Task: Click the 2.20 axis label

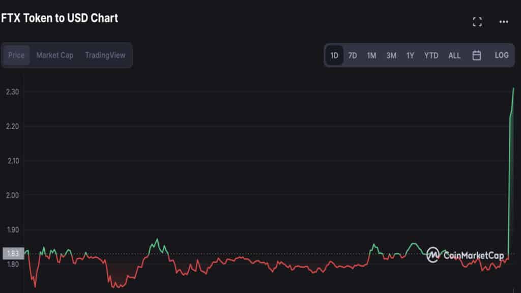Action: coord(12,126)
